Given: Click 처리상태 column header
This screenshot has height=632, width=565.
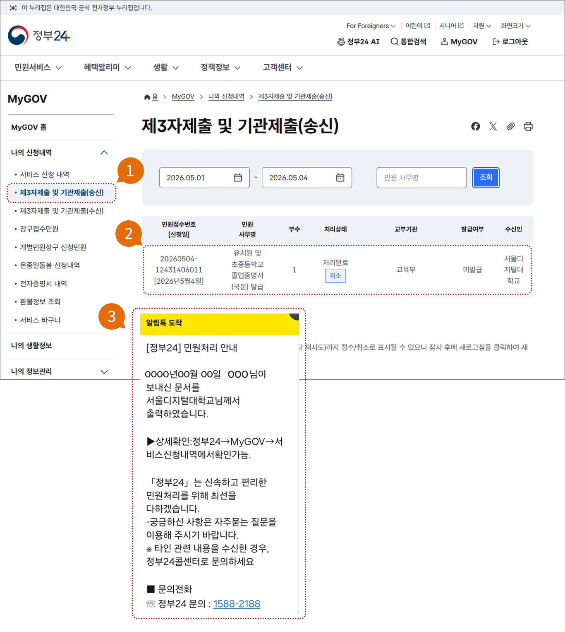Looking at the screenshot, I should point(335,229).
